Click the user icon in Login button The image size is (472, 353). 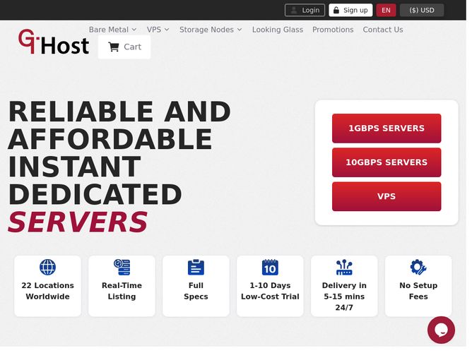click(x=293, y=10)
